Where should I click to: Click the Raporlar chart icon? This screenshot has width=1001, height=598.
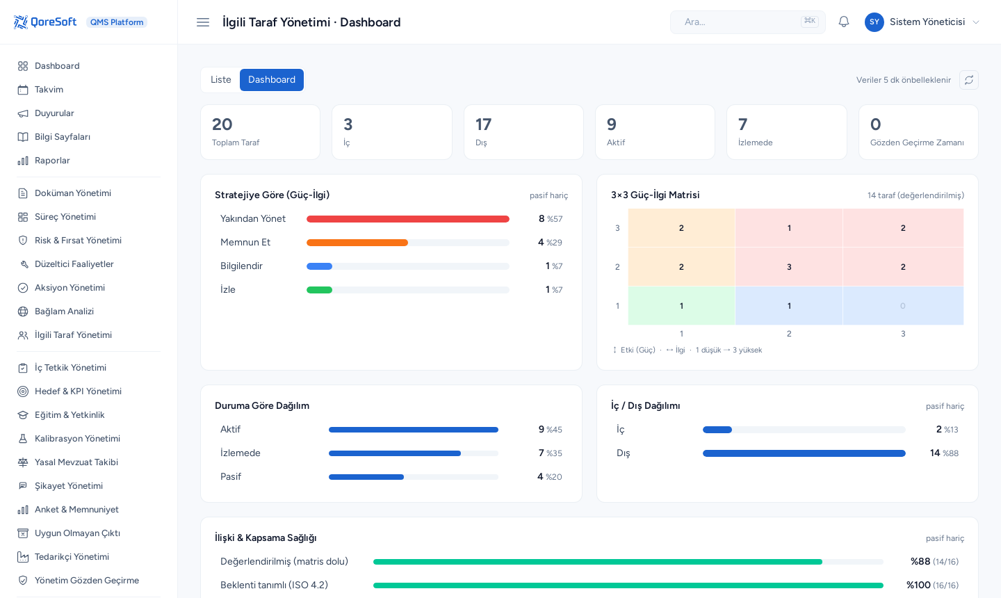[23, 161]
